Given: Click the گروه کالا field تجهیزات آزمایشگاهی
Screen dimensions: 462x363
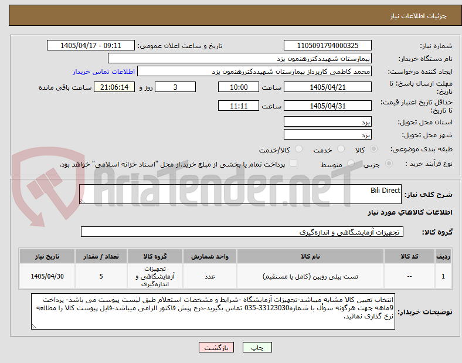Looking at the screenshot, I should [x=242, y=232].
